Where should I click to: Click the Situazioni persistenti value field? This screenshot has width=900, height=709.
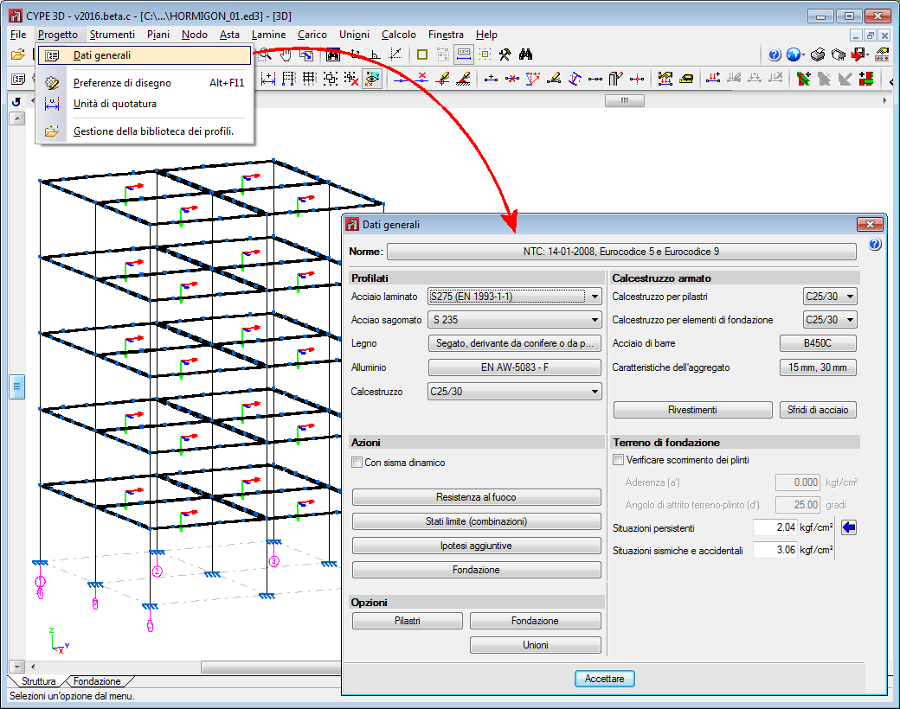tap(775, 527)
